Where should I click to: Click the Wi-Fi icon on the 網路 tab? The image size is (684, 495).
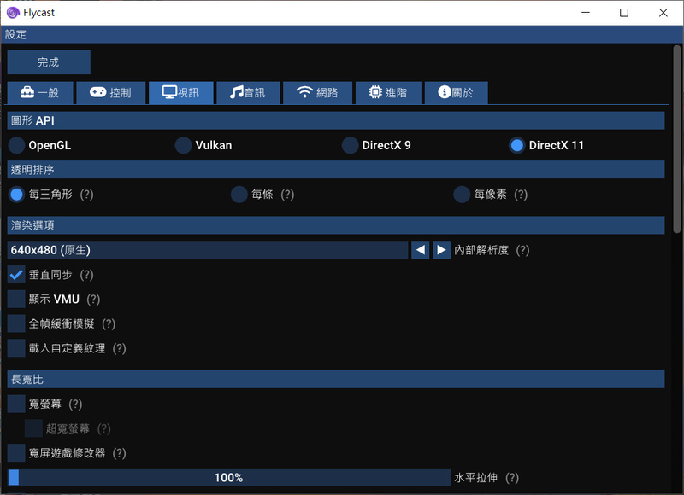[x=304, y=92]
